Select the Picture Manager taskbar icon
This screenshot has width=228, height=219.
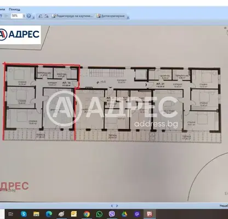(150, 214)
